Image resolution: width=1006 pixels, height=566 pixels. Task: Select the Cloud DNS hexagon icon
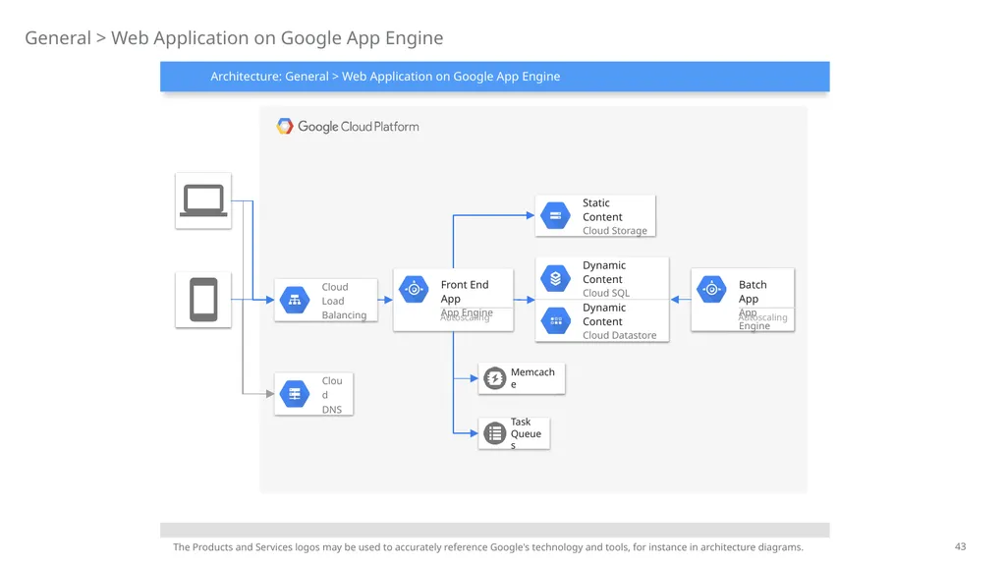pyautogui.click(x=295, y=394)
